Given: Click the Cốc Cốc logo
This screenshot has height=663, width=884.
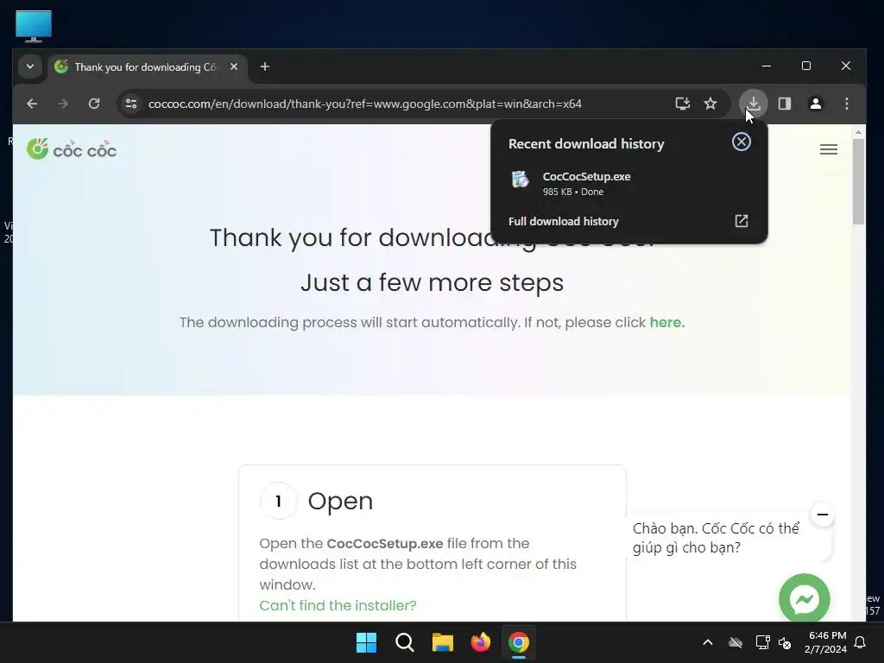Looking at the screenshot, I should 72,149.
